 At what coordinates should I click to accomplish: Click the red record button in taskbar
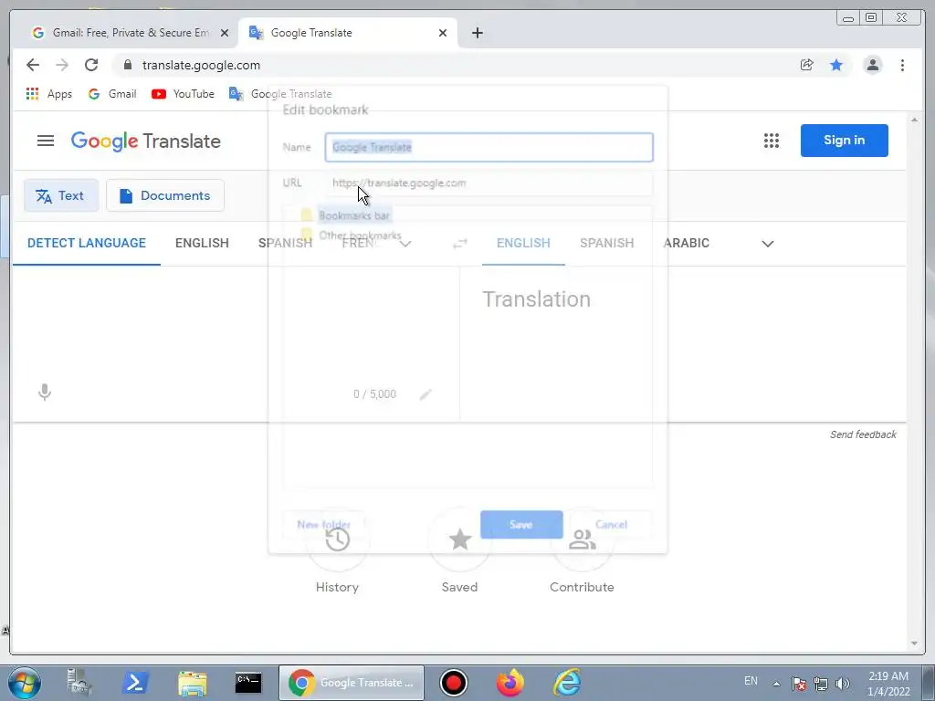[454, 683]
